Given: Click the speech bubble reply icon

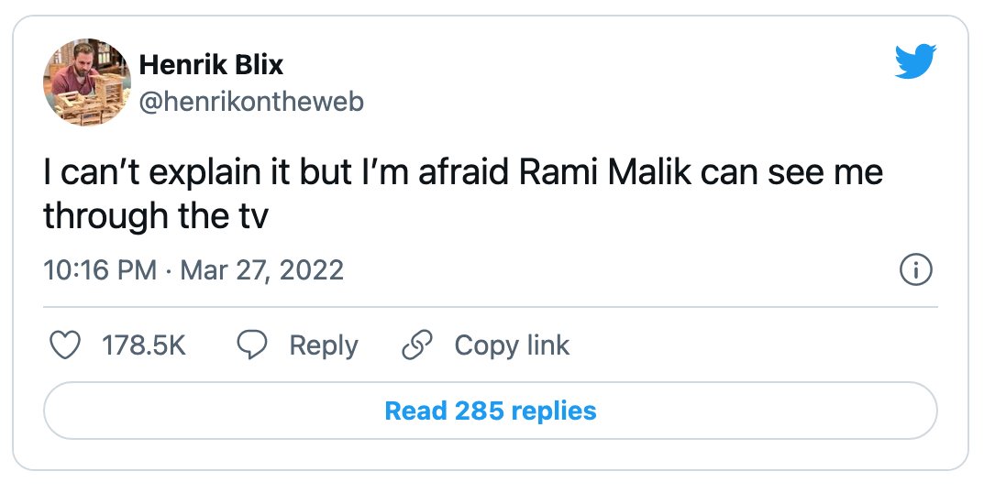Looking at the screenshot, I should pyautogui.click(x=251, y=345).
